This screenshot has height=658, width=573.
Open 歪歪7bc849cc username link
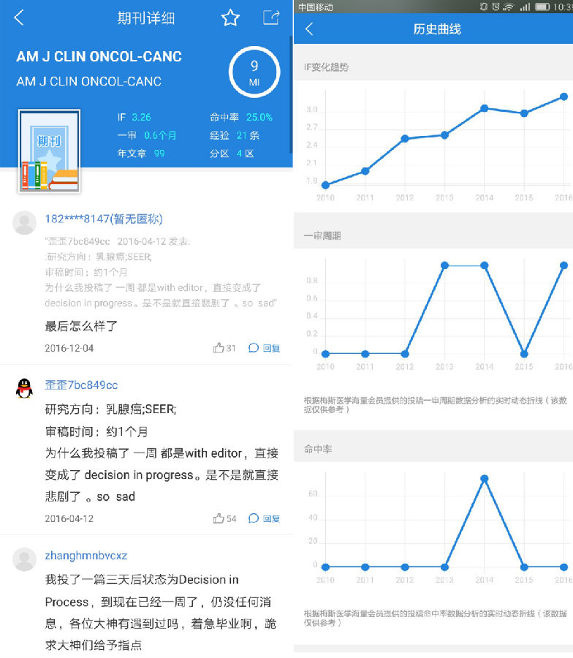click(x=81, y=385)
